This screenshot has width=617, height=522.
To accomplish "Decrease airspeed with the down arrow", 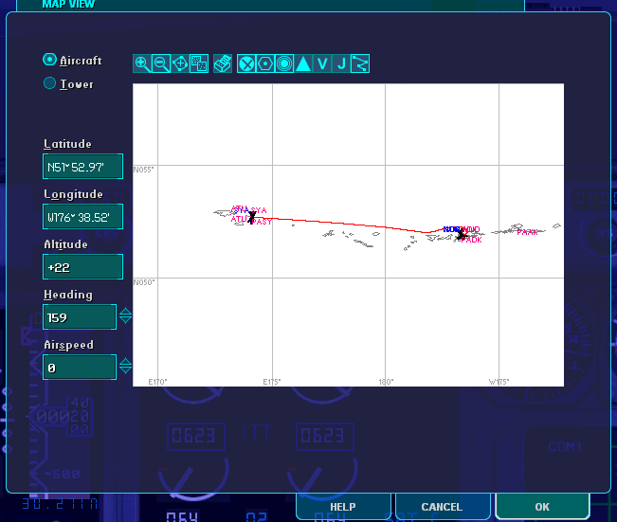I will pyautogui.click(x=125, y=370).
